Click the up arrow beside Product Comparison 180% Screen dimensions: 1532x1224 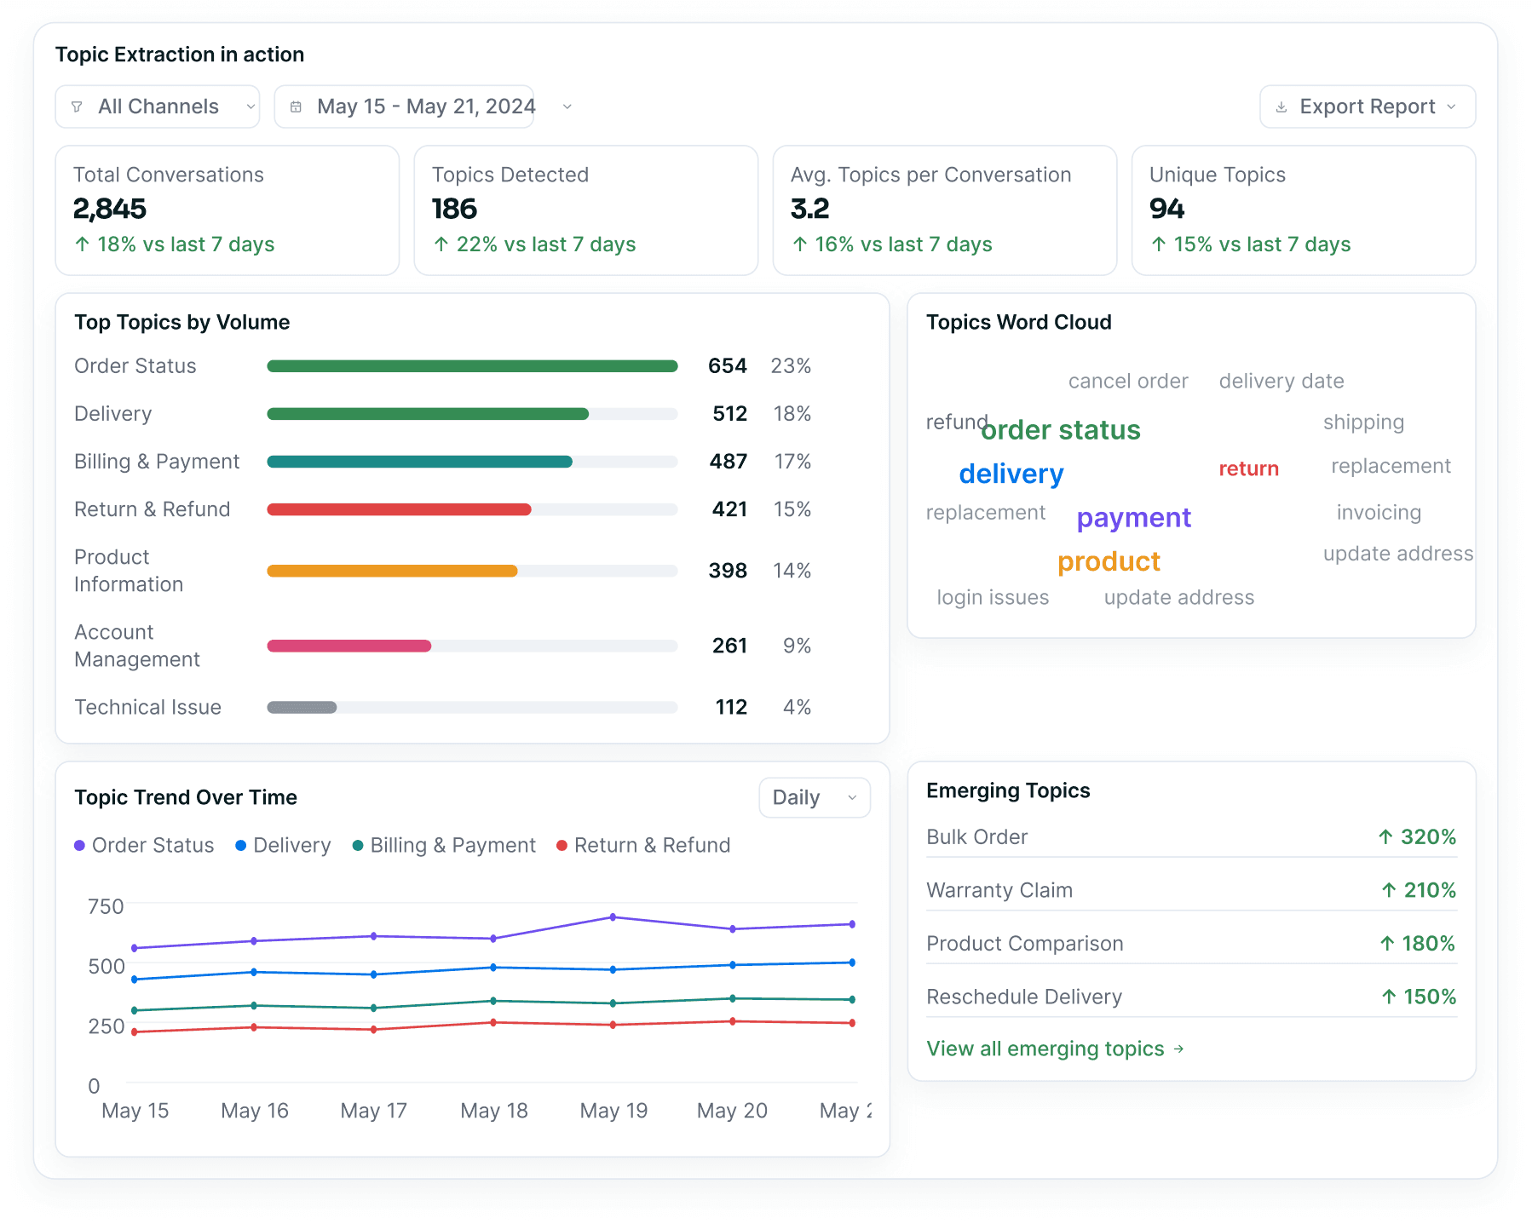(x=1386, y=943)
